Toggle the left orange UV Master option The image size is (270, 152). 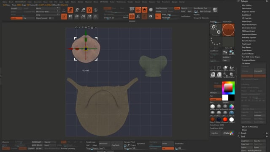247,76
